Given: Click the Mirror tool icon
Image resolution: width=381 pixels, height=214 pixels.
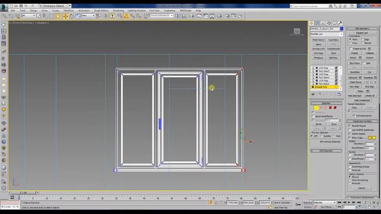Looking at the screenshot, I should coord(178,16).
